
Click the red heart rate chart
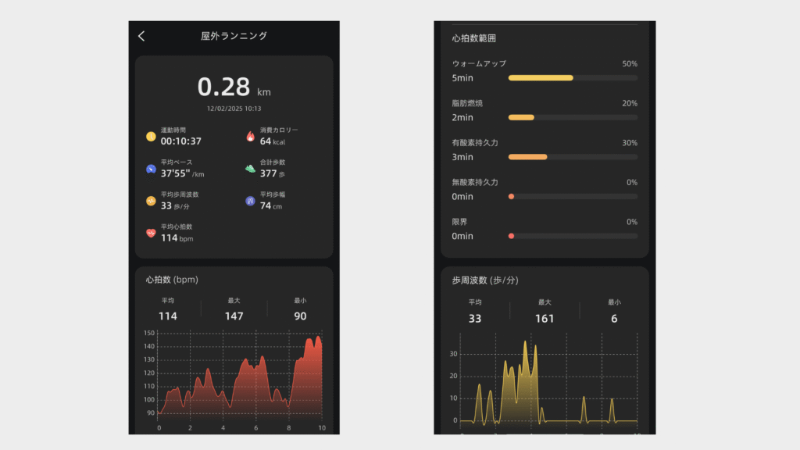coord(239,379)
